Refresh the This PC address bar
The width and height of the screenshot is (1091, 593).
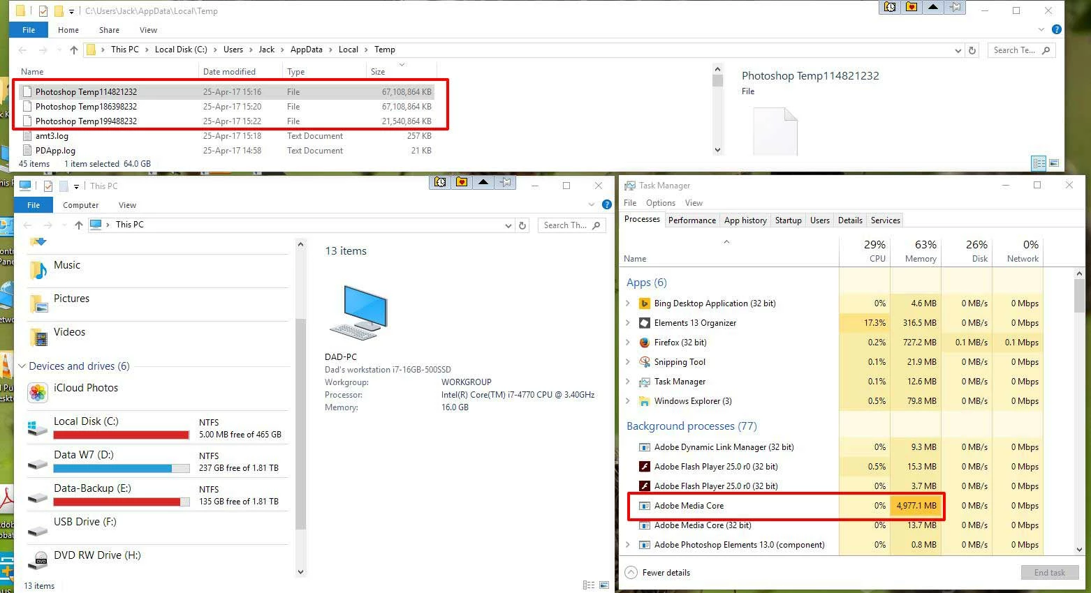pyautogui.click(x=522, y=225)
